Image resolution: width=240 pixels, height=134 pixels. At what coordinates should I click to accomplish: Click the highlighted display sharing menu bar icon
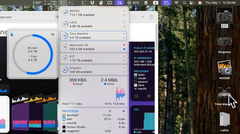120,3
